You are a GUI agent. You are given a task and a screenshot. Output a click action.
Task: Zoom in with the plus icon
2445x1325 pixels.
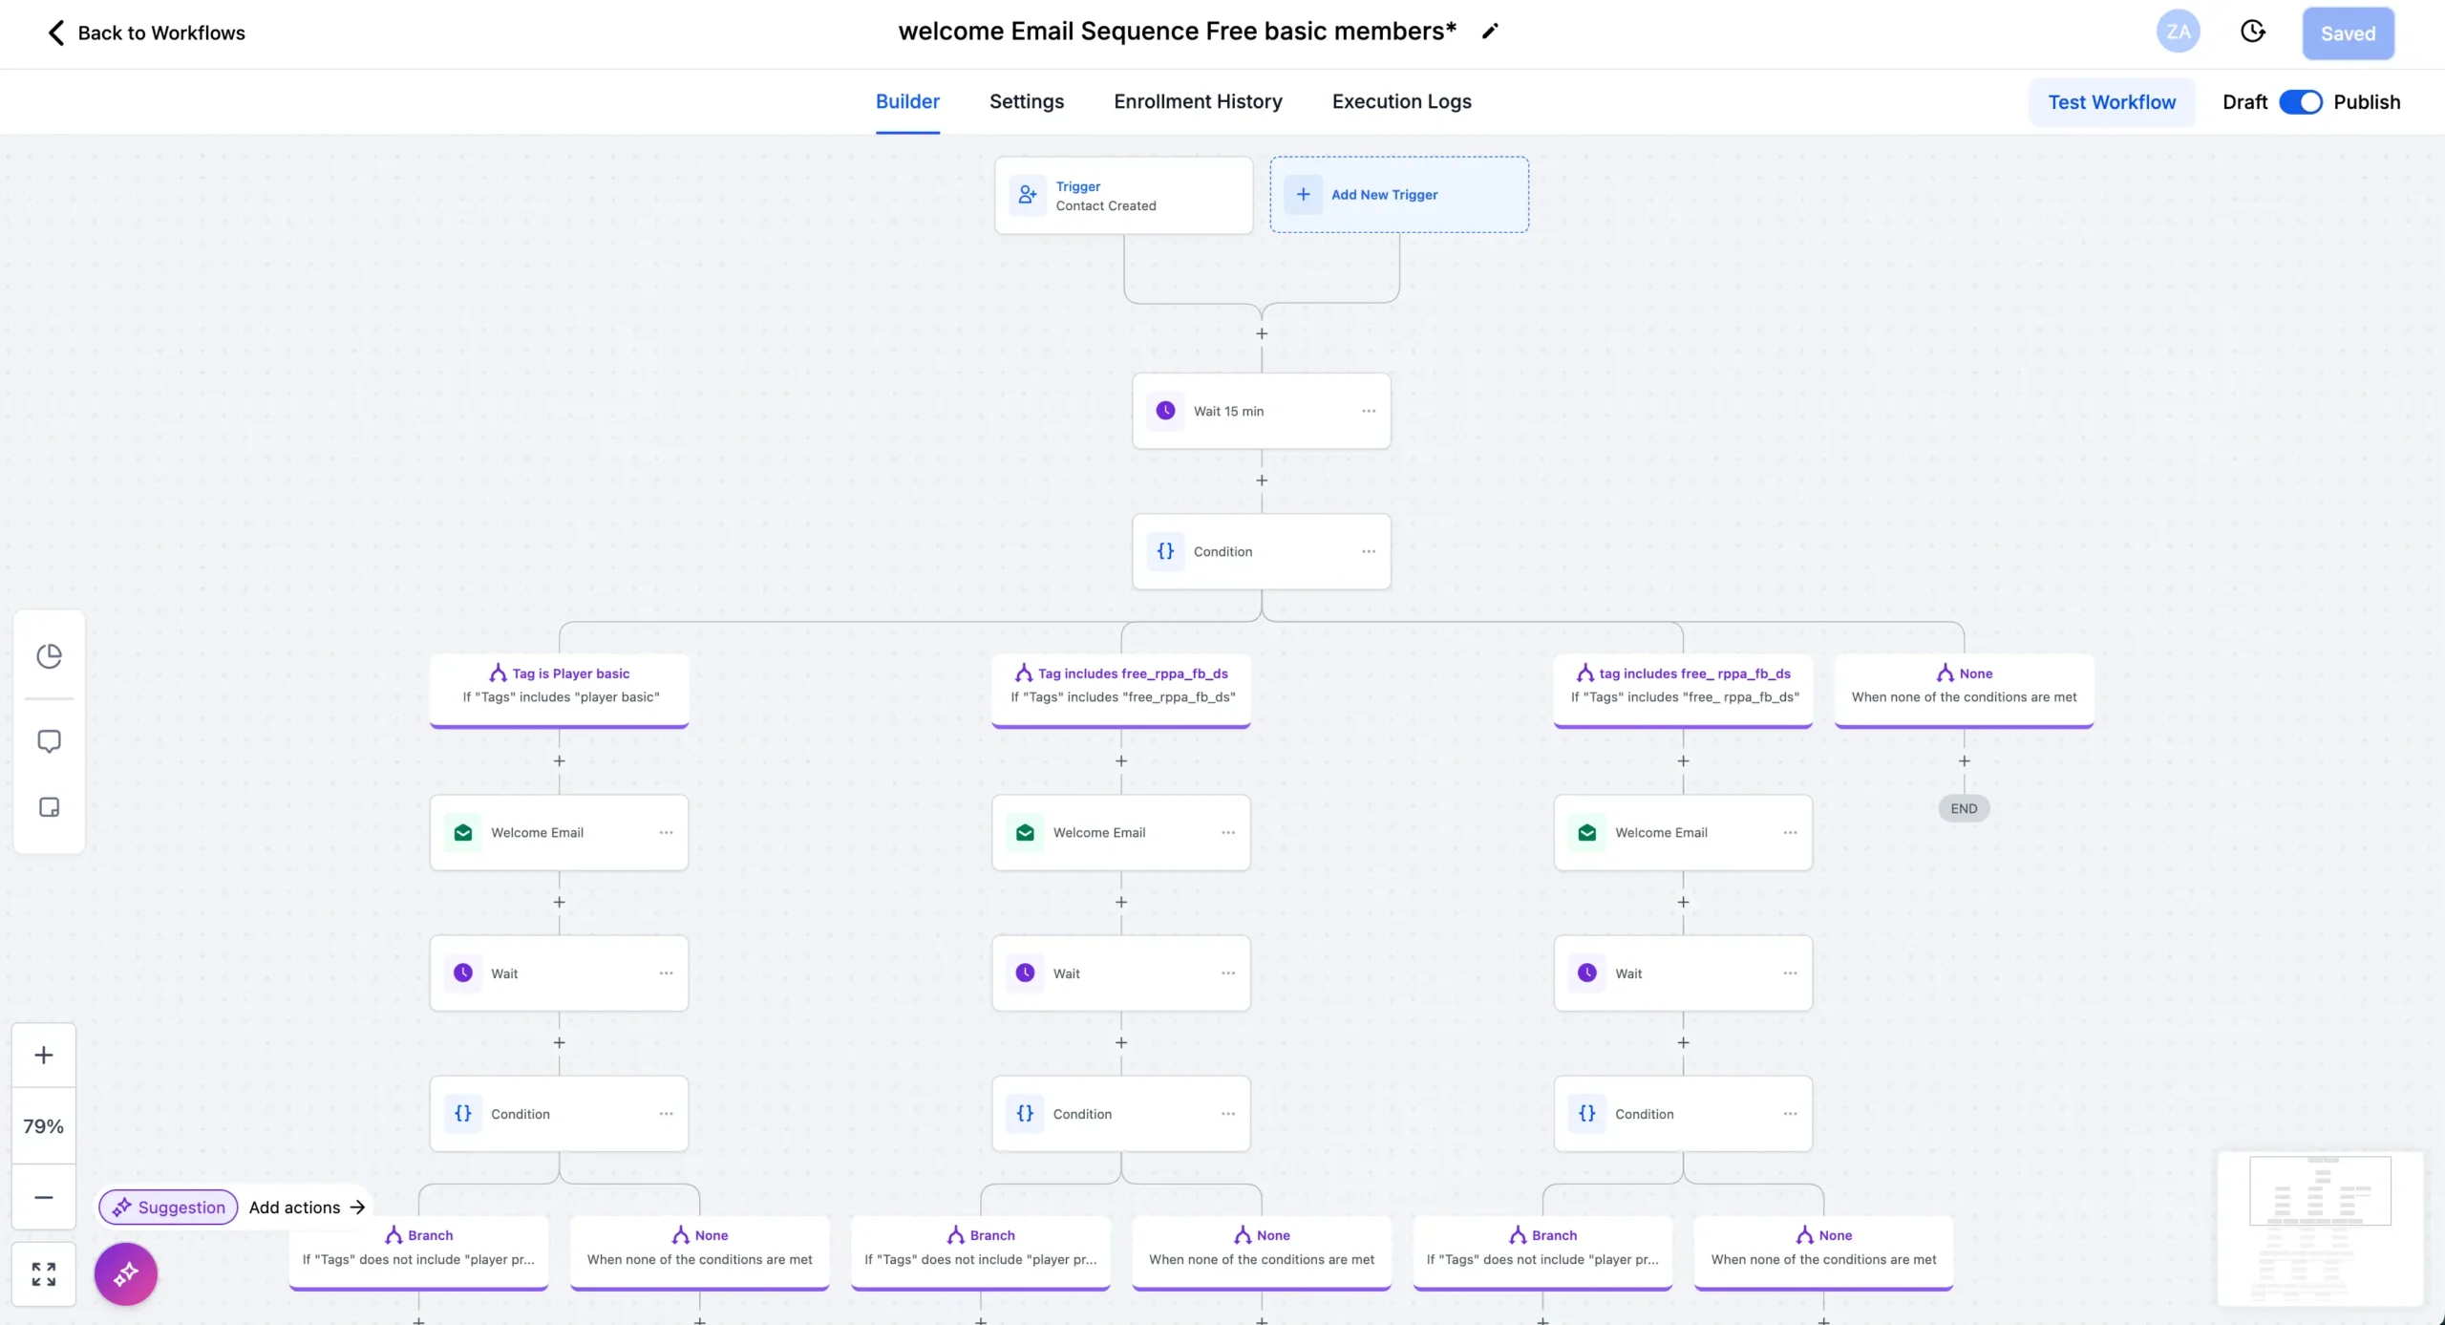coord(44,1055)
